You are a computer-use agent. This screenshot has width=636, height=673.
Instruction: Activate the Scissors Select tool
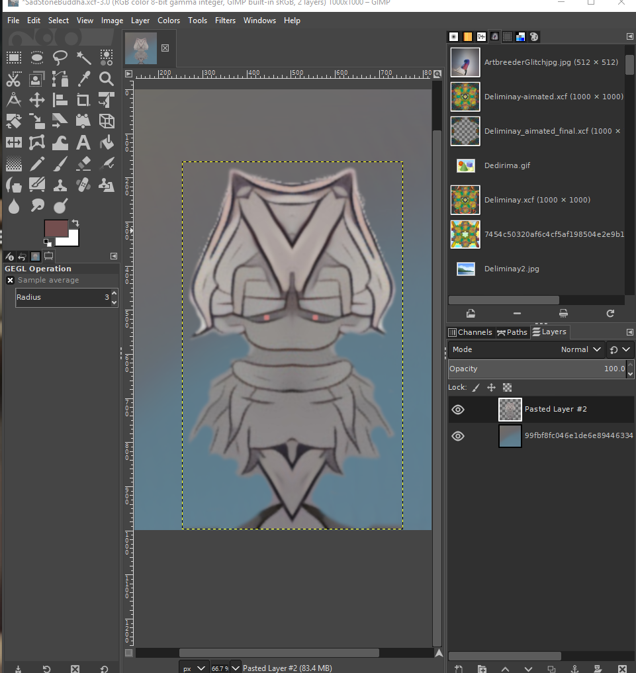tap(14, 79)
